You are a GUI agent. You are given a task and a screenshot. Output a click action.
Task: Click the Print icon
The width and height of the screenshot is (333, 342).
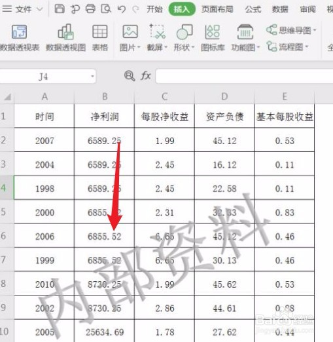(90, 9)
